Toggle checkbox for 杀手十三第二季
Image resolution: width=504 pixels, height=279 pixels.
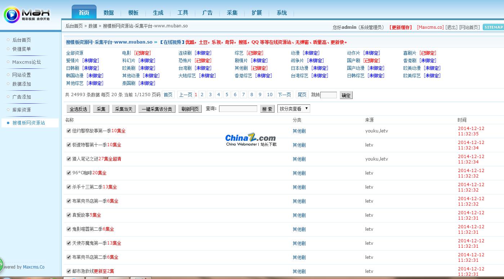click(x=69, y=187)
